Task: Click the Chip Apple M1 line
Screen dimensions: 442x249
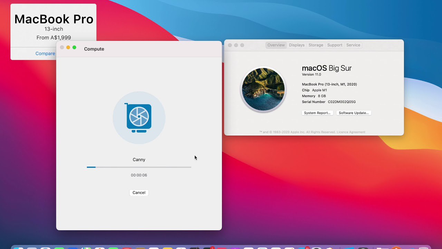Action: coord(314,90)
